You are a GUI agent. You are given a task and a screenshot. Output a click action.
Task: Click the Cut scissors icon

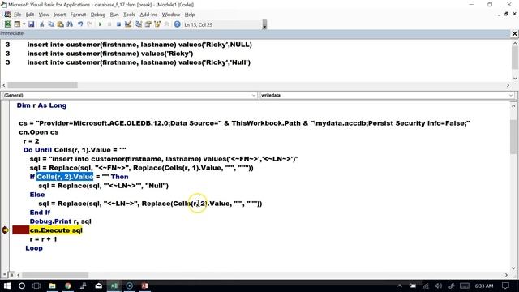pos(41,24)
